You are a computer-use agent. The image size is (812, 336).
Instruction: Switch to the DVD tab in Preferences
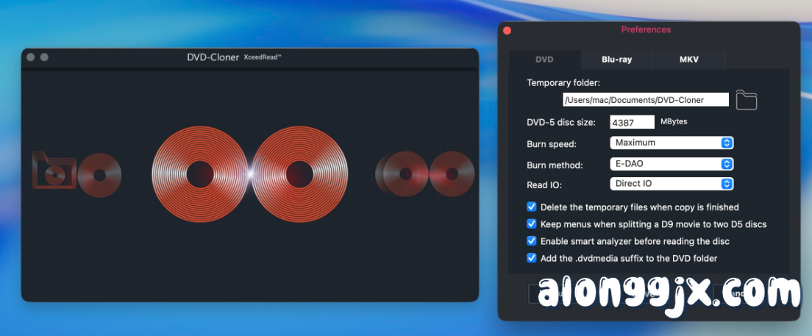pyautogui.click(x=544, y=60)
